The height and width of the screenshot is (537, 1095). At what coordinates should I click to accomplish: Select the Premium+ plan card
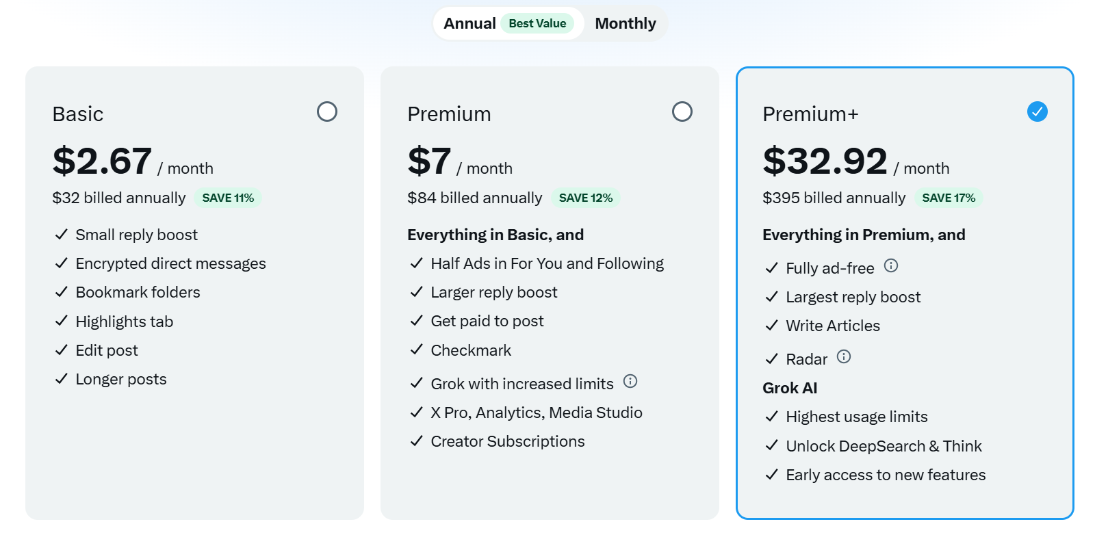[x=905, y=292]
